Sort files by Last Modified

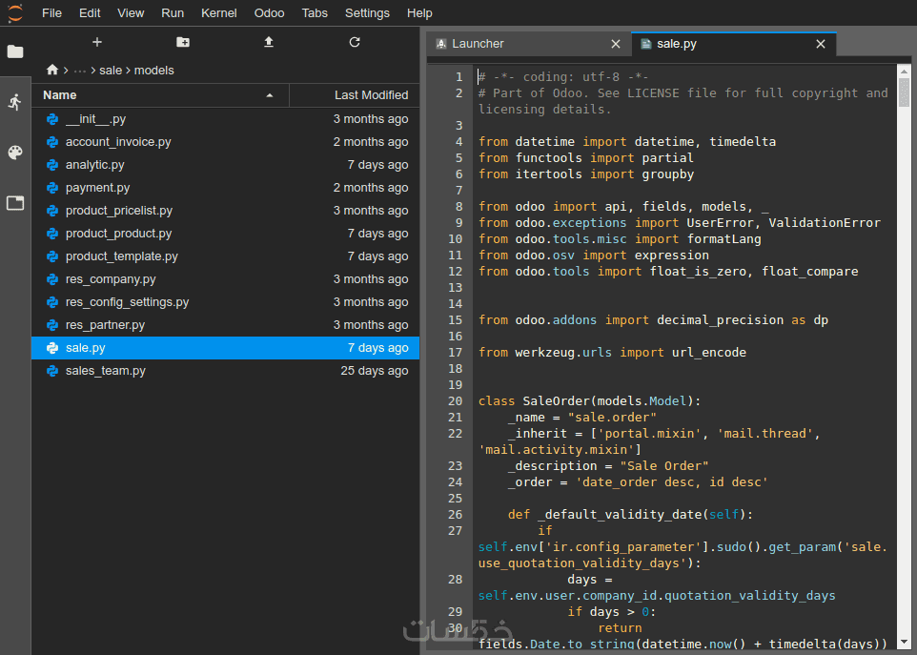370,95
